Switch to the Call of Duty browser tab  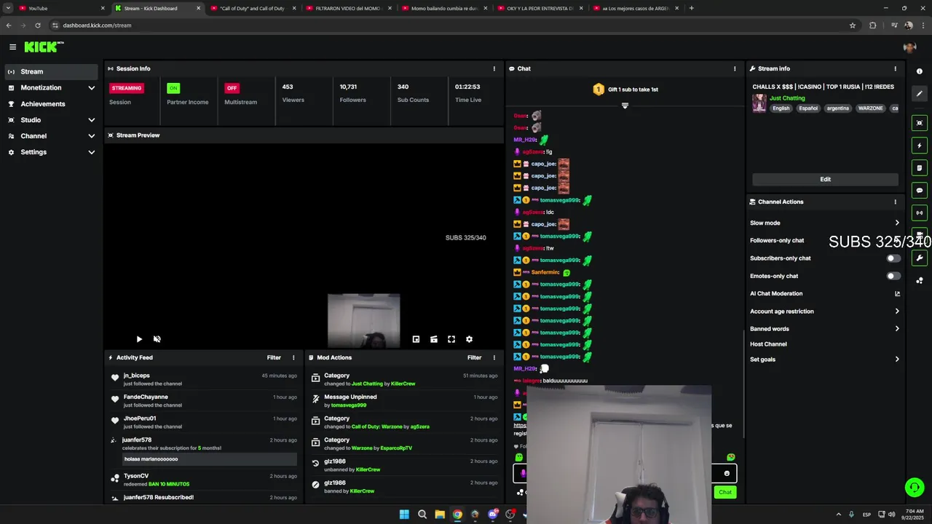click(x=253, y=8)
